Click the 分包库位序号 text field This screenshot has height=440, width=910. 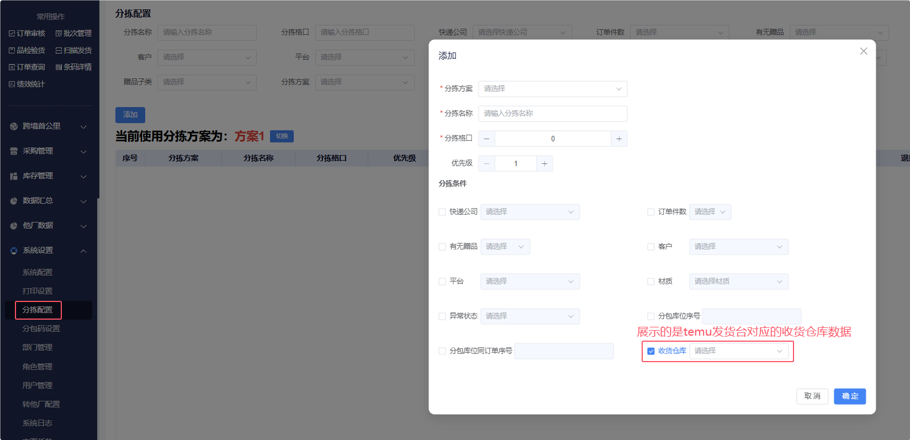pyautogui.click(x=752, y=316)
